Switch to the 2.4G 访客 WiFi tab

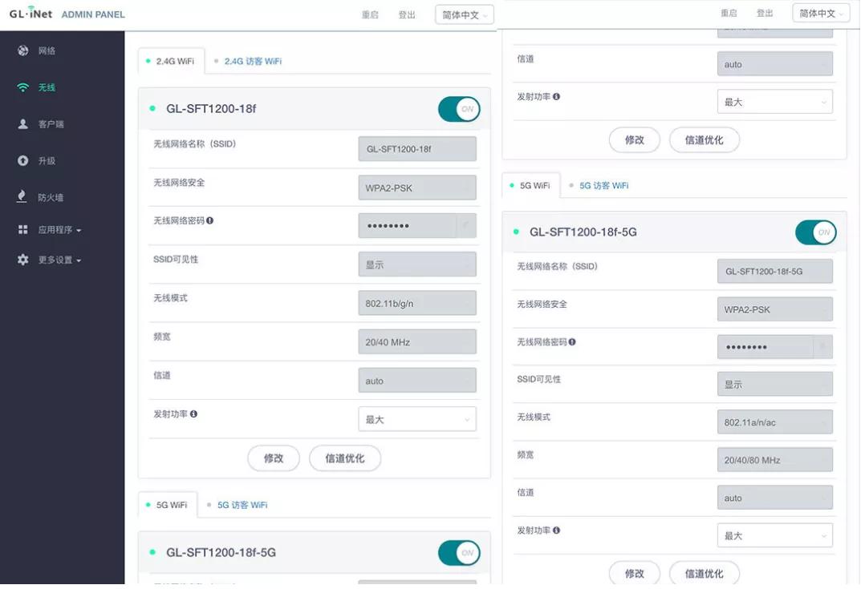coord(255,61)
